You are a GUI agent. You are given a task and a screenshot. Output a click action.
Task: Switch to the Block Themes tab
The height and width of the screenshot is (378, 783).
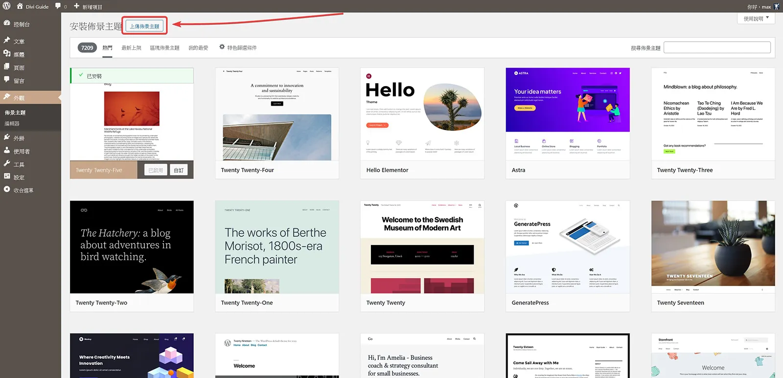click(164, 48)
